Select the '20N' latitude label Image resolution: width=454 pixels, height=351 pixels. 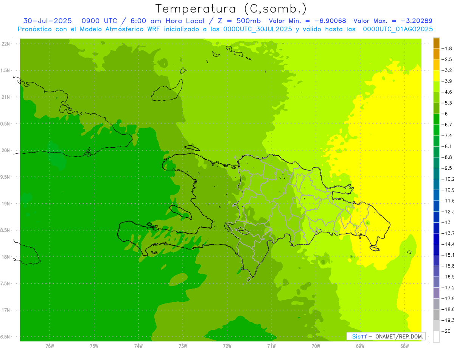click(6, 150)
